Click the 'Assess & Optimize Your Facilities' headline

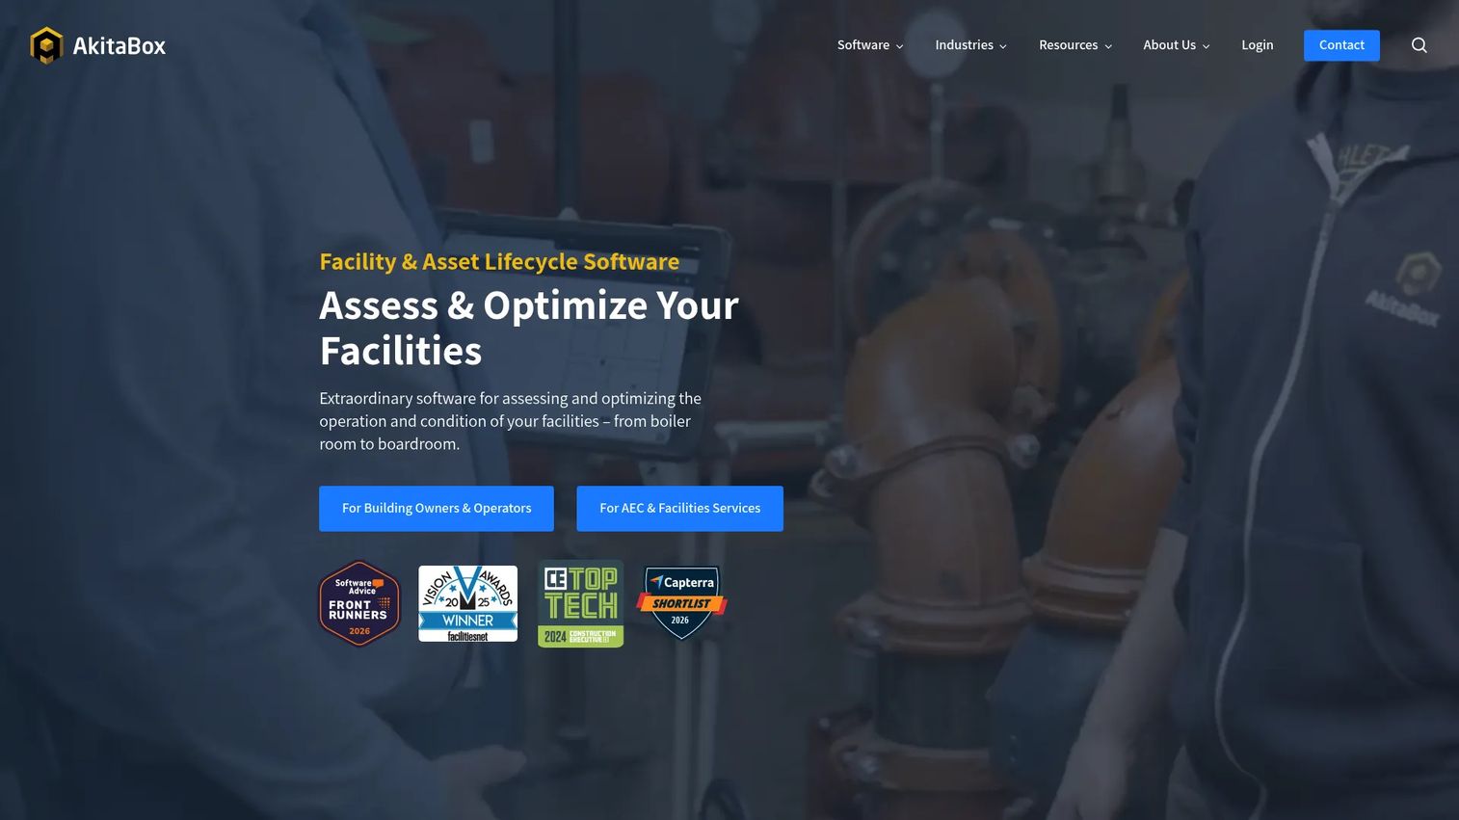529,329
